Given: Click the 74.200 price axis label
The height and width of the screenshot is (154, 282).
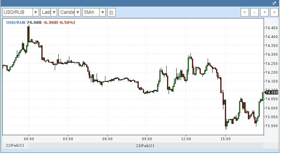Looking at the screenshot, I should pos(271,72).
